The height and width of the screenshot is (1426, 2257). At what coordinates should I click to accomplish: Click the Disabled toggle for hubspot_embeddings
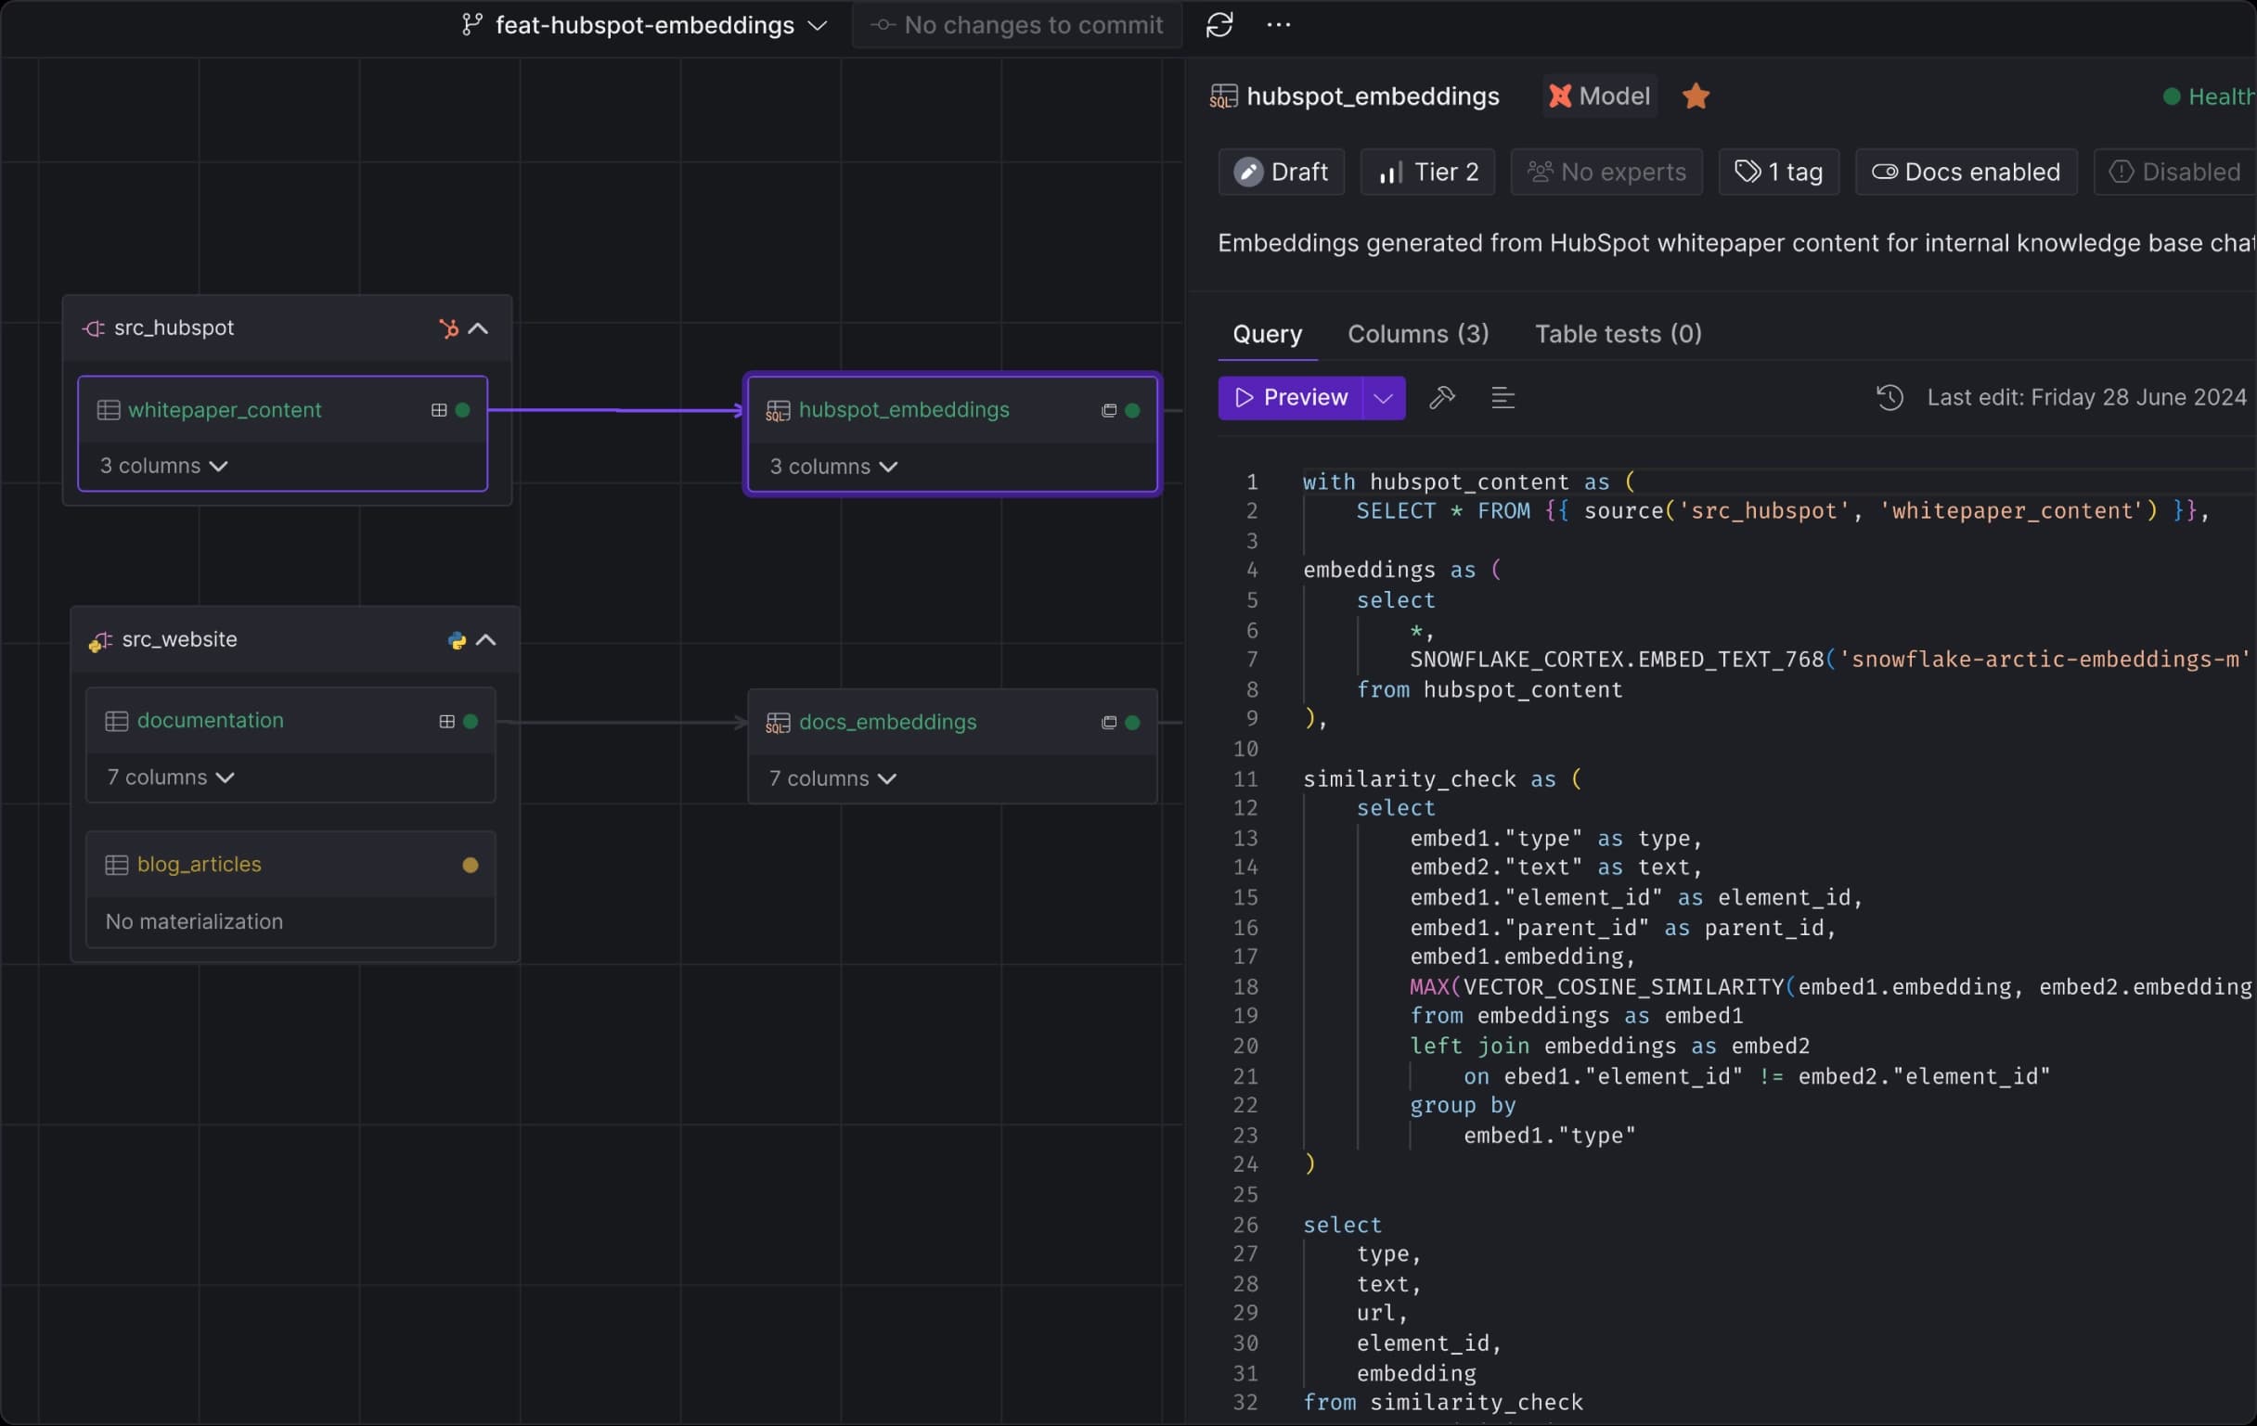[x=2174, y=171]
